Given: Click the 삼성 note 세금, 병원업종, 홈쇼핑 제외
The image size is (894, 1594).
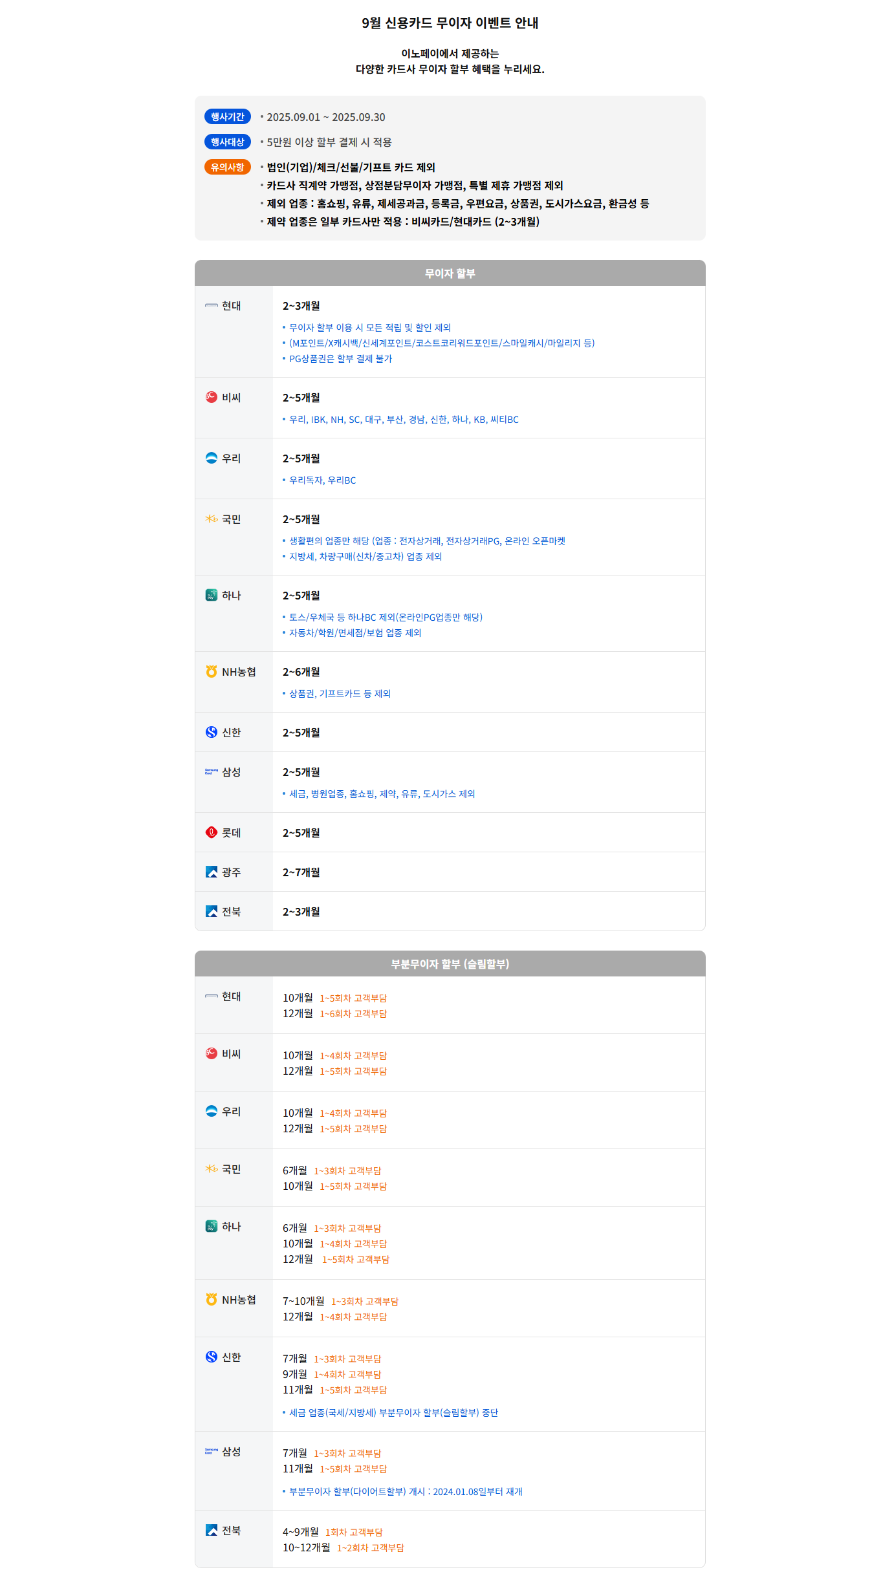Looking at the screenshot, I should click(382, 794).
